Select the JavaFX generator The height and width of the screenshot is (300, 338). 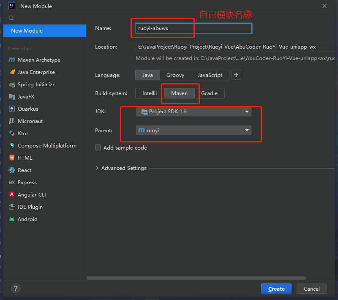[x=45, y=97]
